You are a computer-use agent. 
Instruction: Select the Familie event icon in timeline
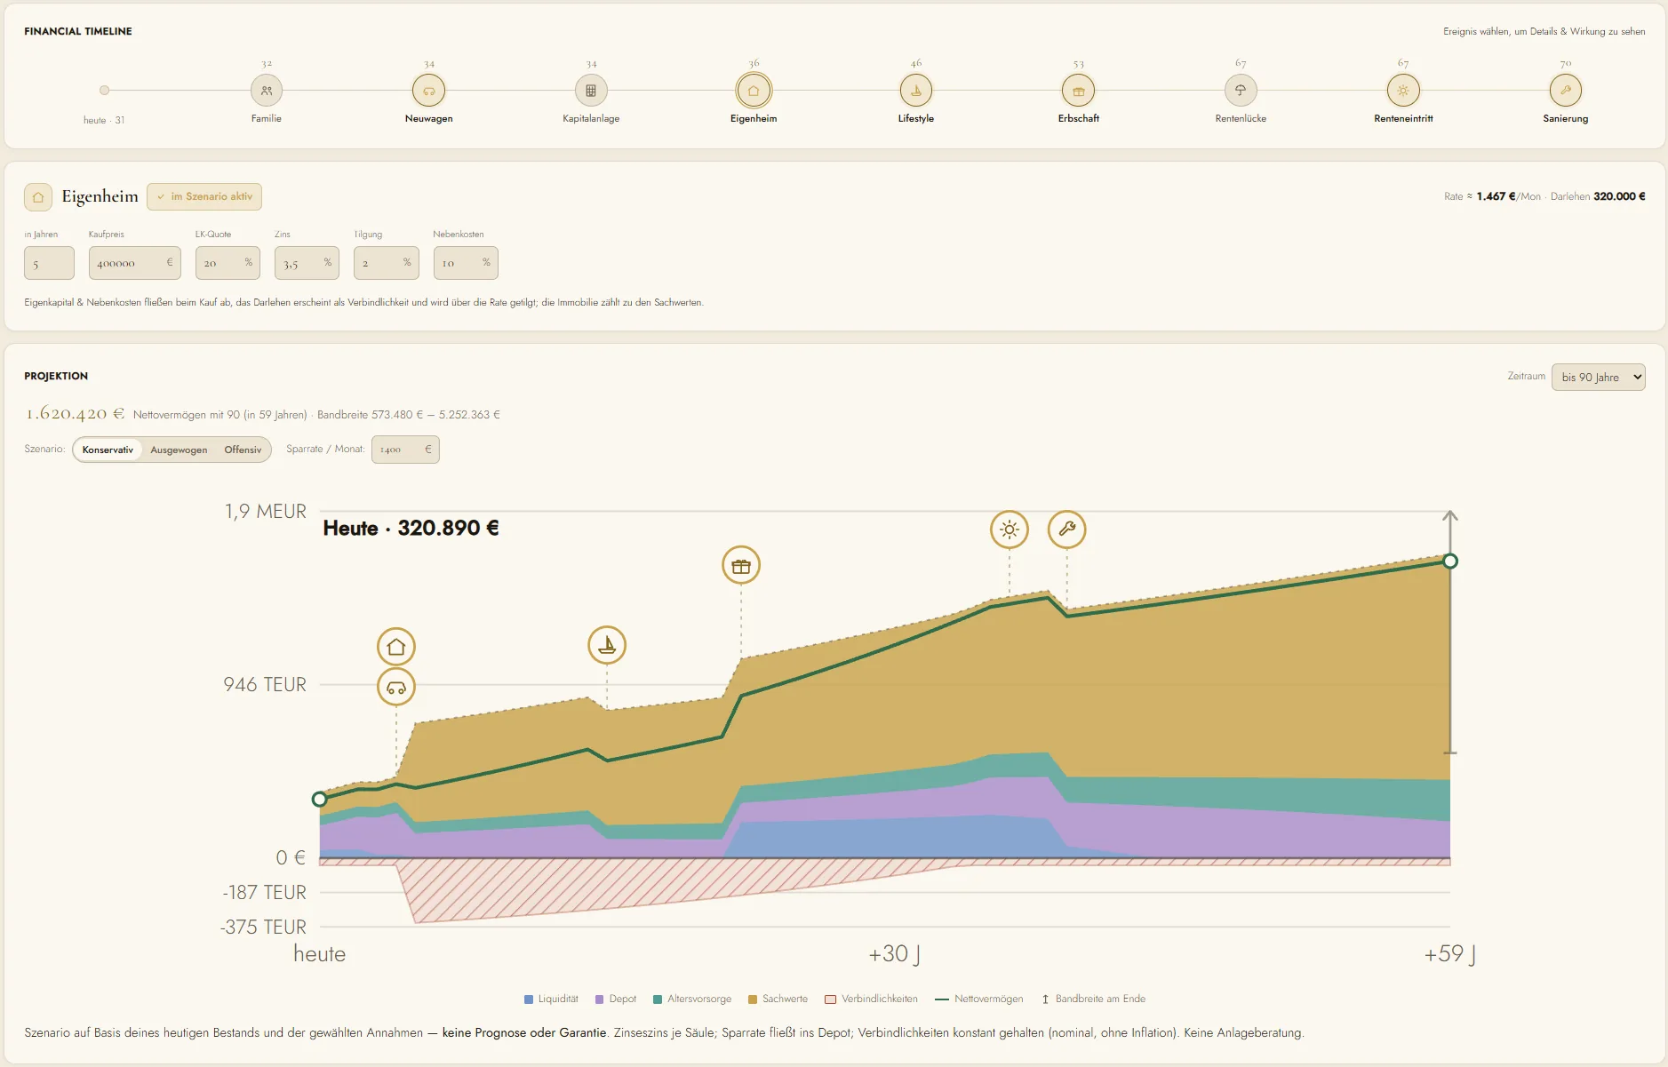coord(267,91)
